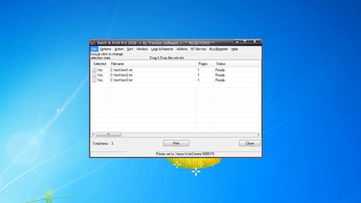Open the Action menu
The width and height of the screenshot is (361, 203).
[119, 49]
